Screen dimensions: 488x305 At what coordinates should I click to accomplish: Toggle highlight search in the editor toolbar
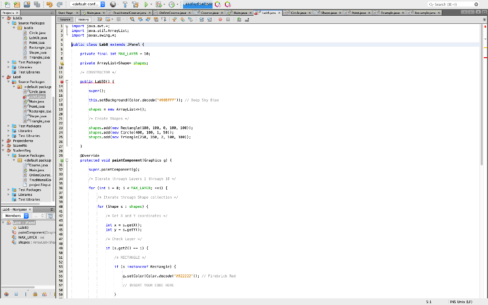(156, 18)
